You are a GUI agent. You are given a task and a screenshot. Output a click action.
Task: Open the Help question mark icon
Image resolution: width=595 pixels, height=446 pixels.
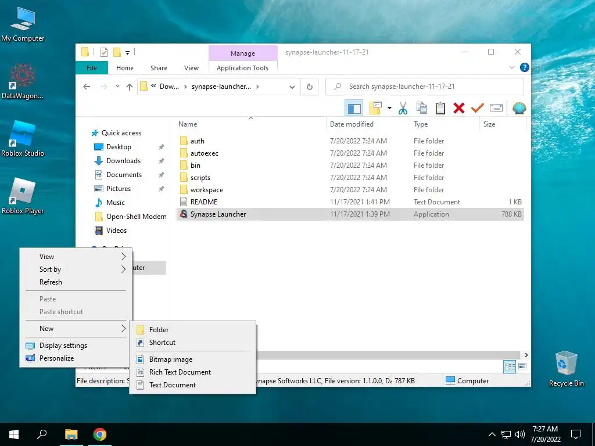(x=525, y=67)
